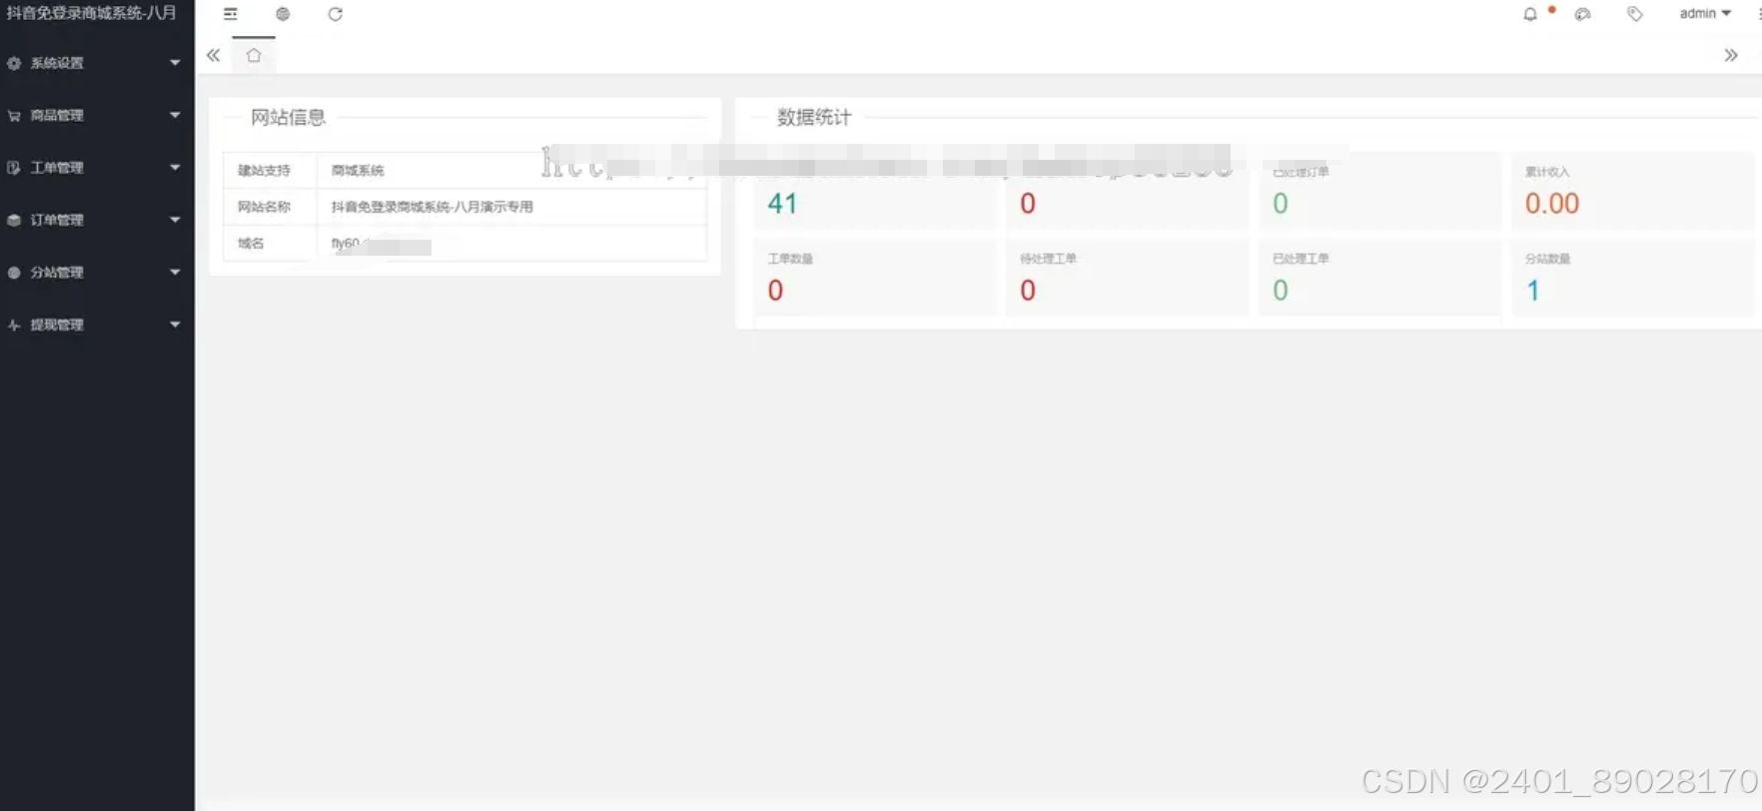
Task: Click the tag icon in header
Action: (1635, 14)
